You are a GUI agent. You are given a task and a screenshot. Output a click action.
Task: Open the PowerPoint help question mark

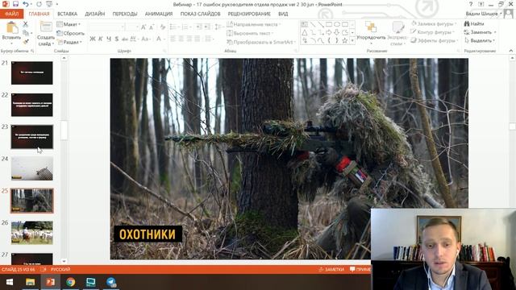click(x=471, y=4)
